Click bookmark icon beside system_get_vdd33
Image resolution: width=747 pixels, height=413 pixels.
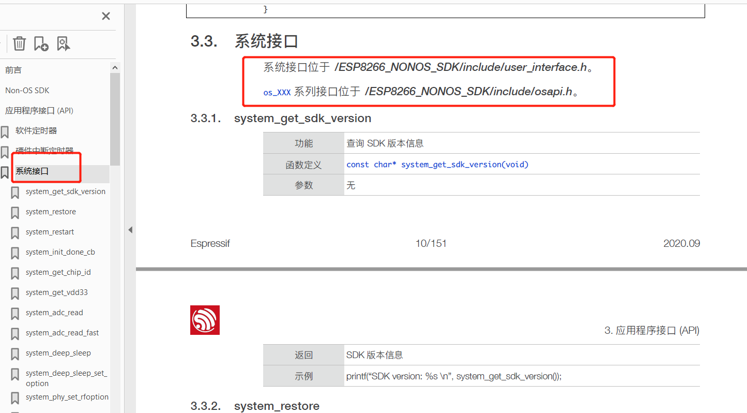pyautogui.click(x=15, y=293)
